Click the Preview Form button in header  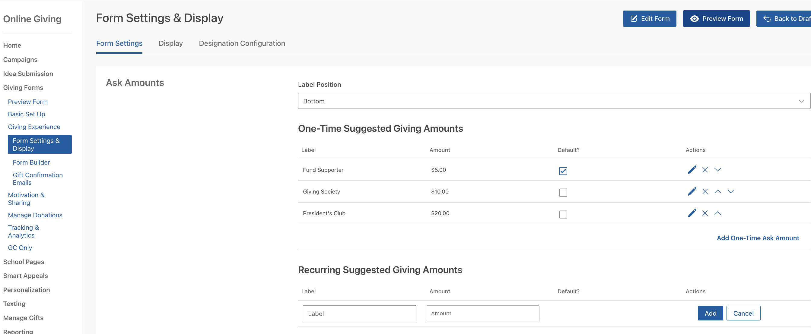coord(716,19)
